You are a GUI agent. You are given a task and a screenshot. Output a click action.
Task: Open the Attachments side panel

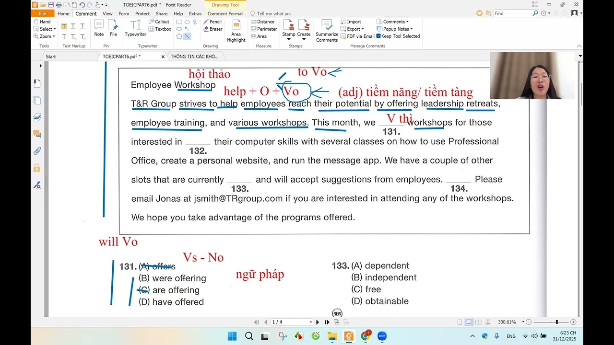tap(37, 151)
